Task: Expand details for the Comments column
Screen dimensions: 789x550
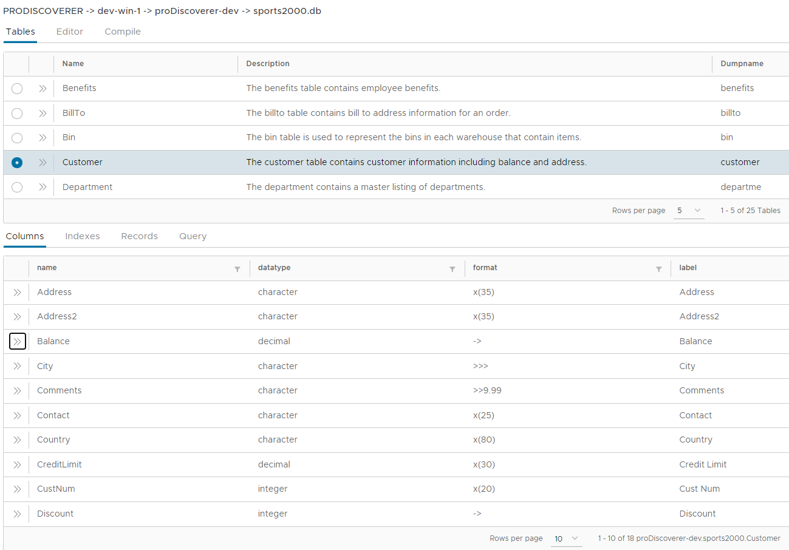Action: [x=17, y=390]
